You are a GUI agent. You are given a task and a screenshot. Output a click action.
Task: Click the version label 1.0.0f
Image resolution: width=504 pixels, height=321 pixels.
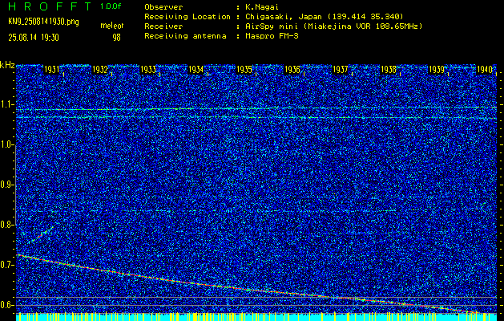[x=111, y=6]
